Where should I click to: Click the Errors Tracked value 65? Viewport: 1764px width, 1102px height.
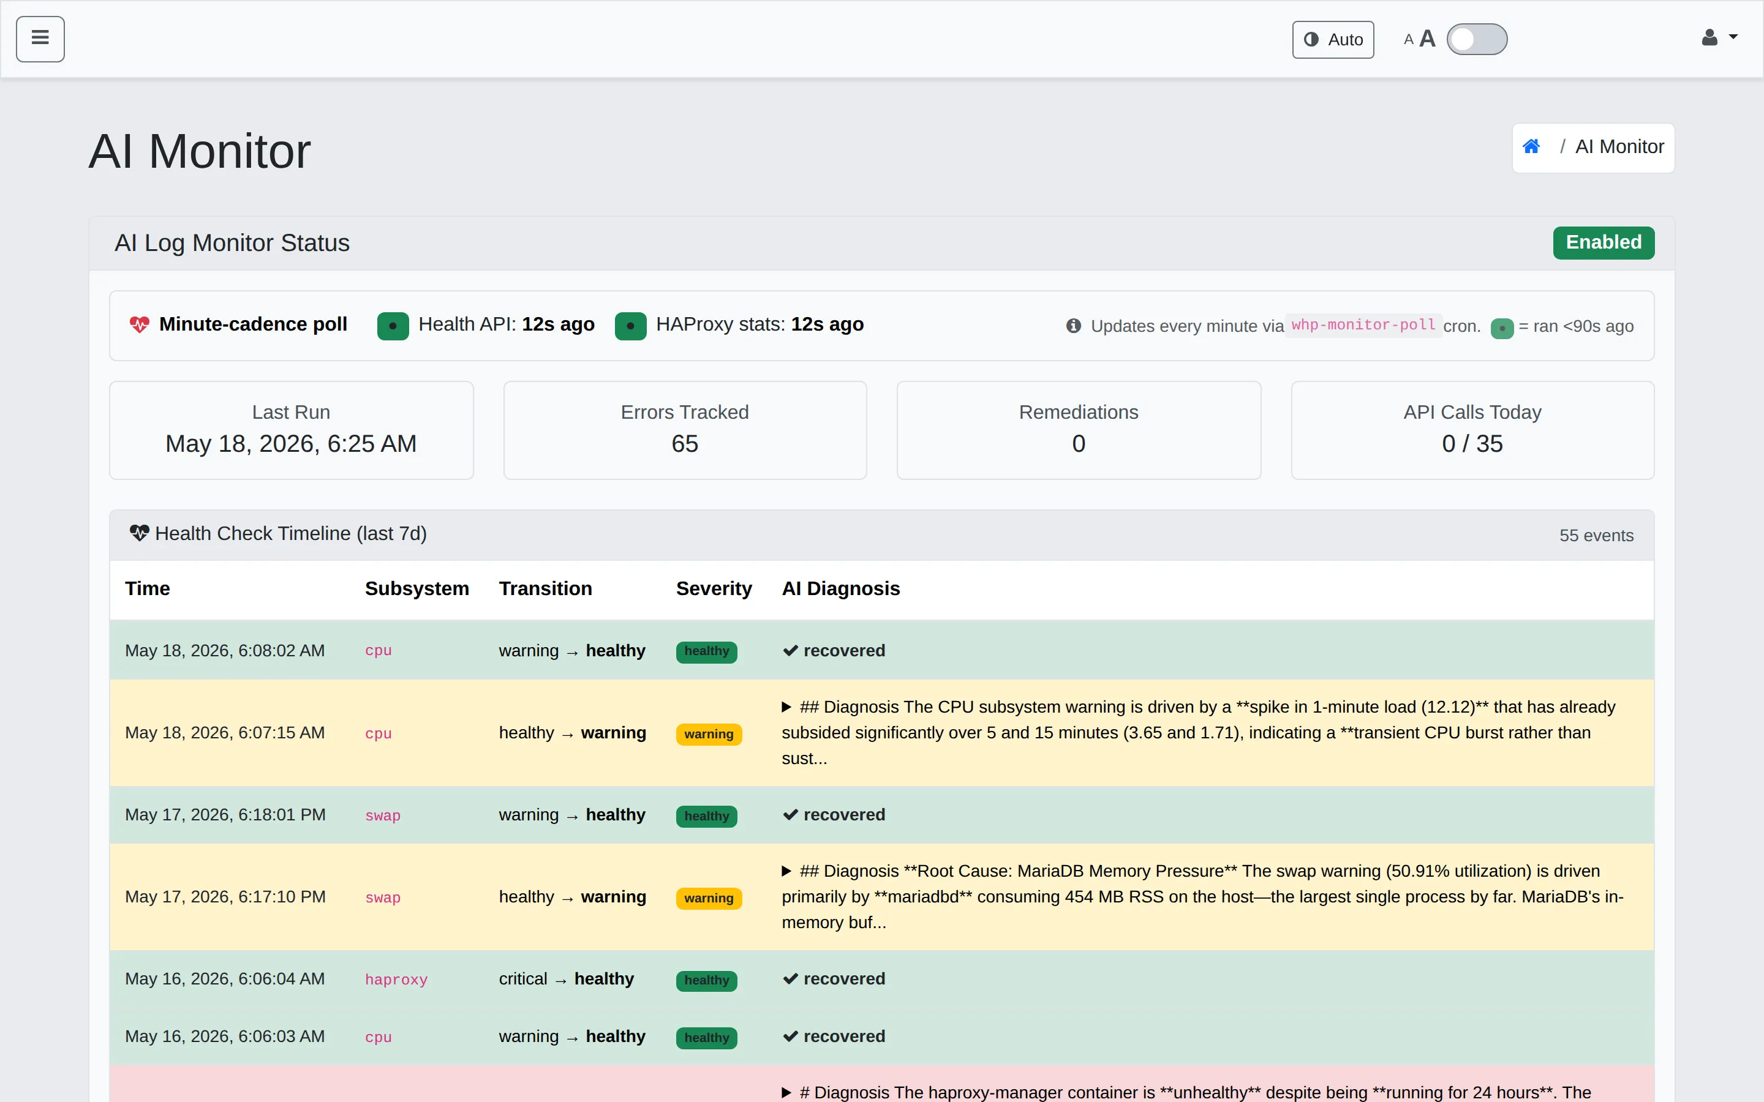click(x=684, y=444)
